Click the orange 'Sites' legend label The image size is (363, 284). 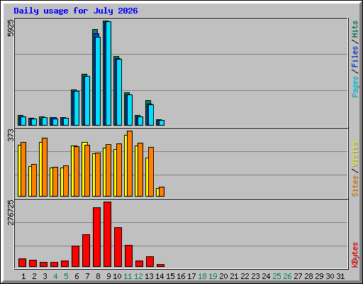tap(355, 186)
